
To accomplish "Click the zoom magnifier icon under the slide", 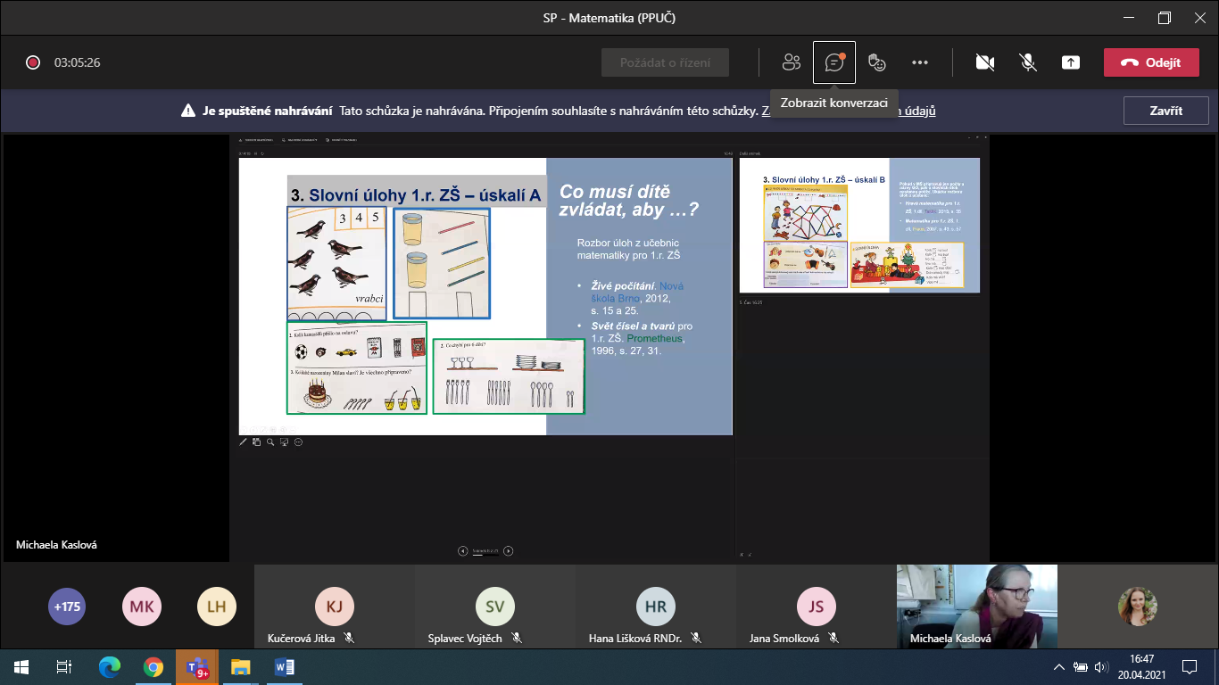I will coord(270,442).
